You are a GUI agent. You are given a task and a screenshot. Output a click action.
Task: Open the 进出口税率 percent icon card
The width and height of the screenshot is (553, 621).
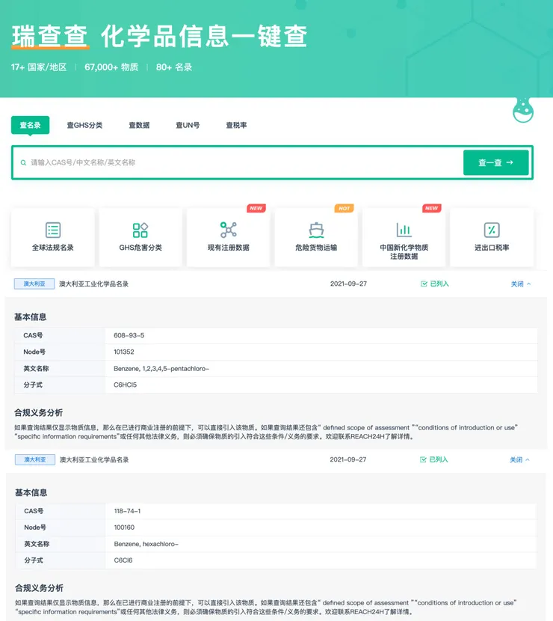click(x=492, y=237)
